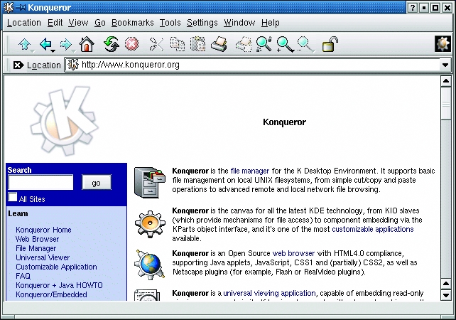This screenshot has height=320, width=456.
Task: Enable the All Sites checkbox
Action: 13,198
